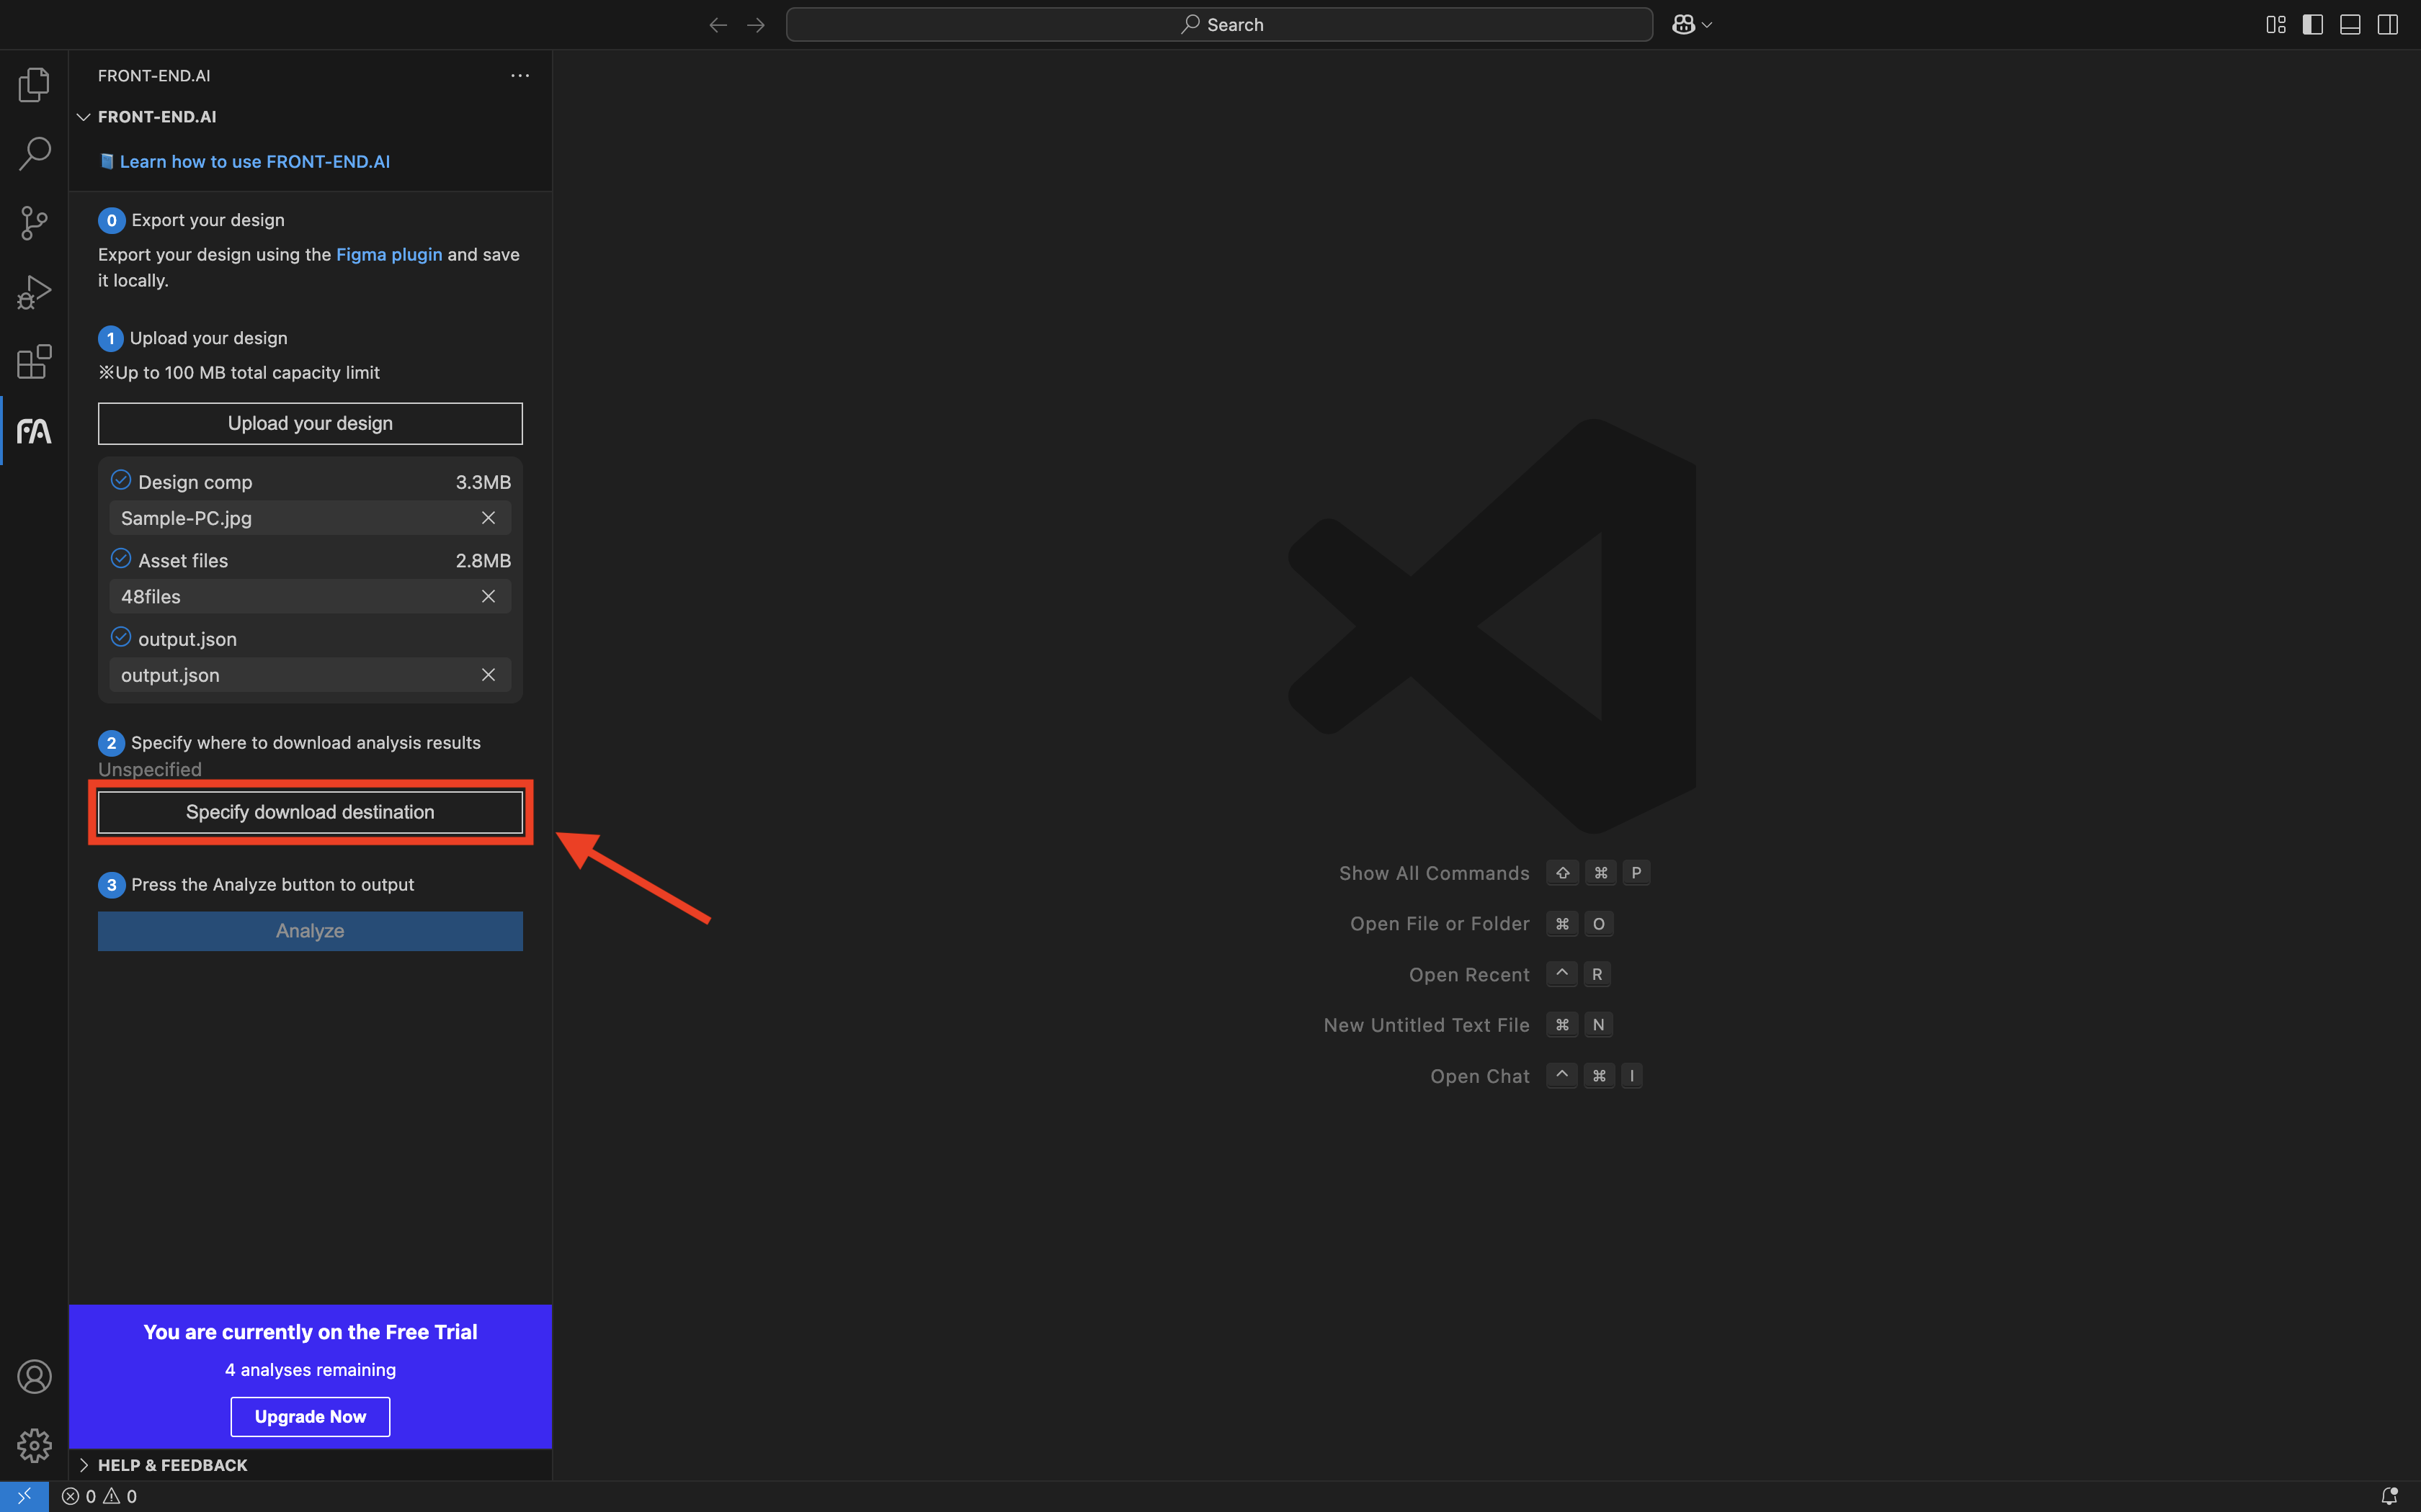Open remote window status bar icon
Viewport: 2421px width, 1512px height.
click(24, 1497)
